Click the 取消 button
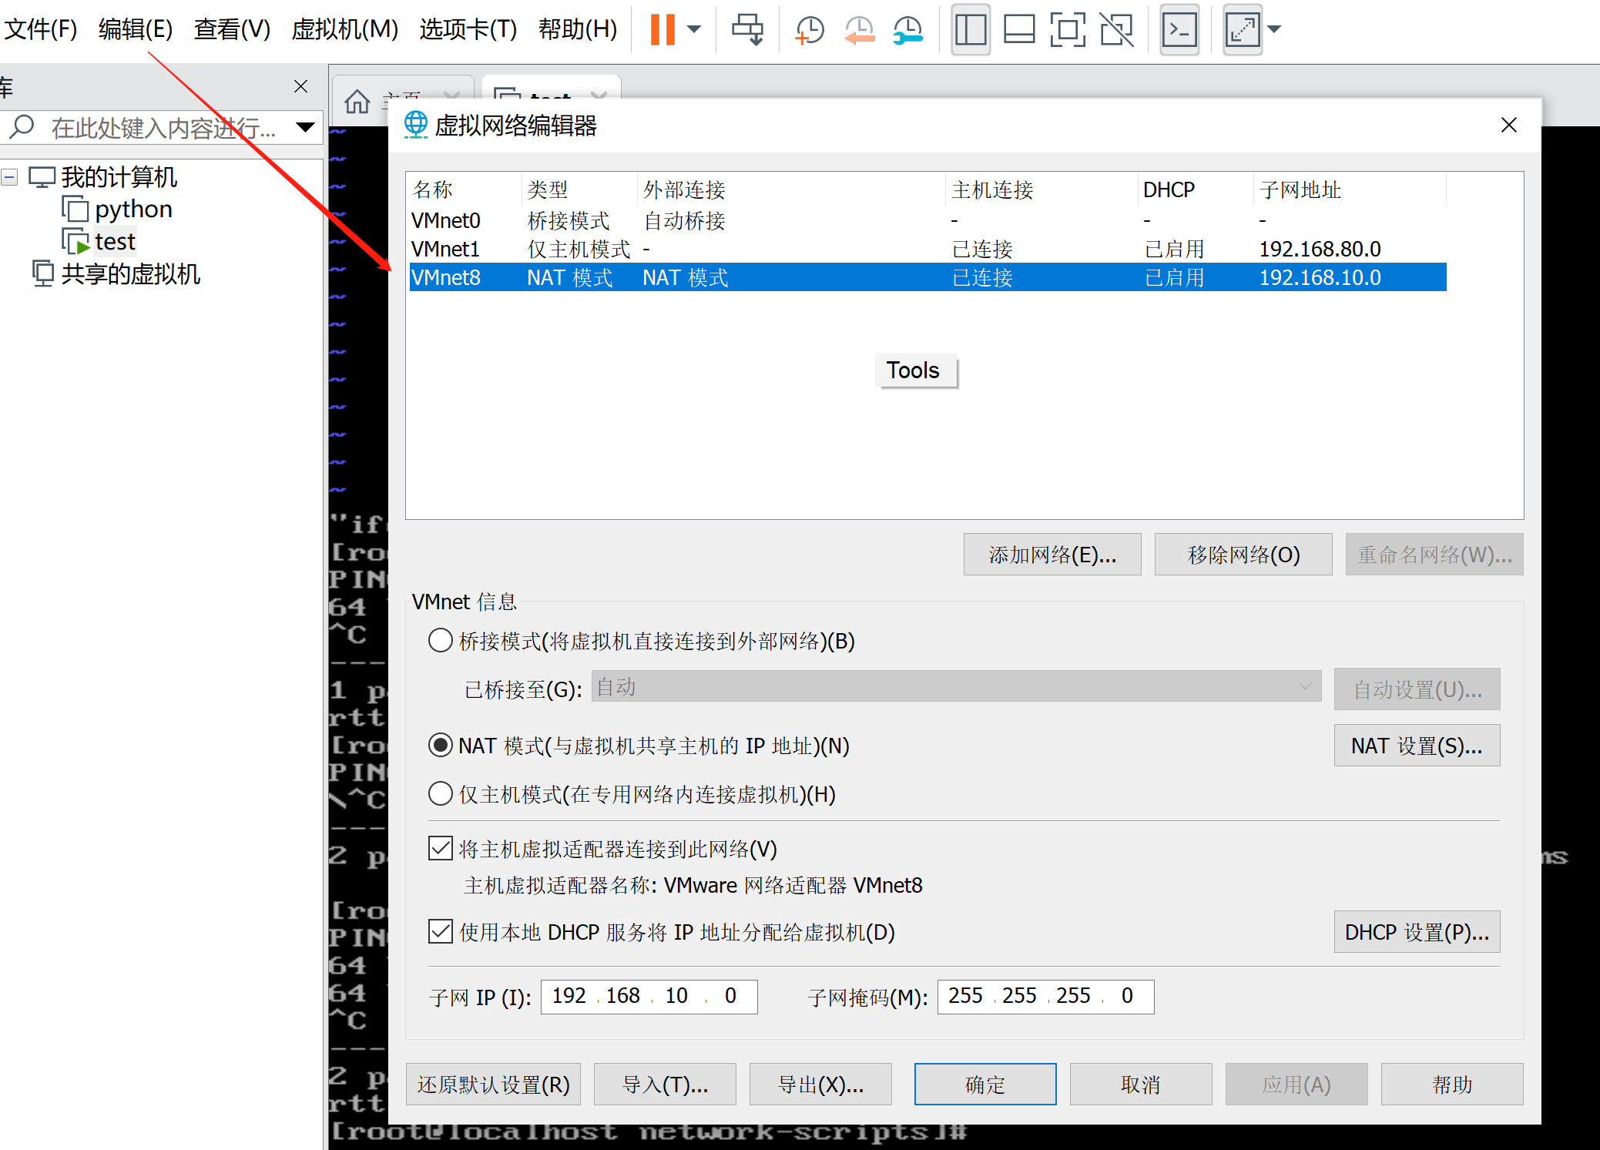The height and width of the screenshot is (1150, 1600). pos(1141,1085)
